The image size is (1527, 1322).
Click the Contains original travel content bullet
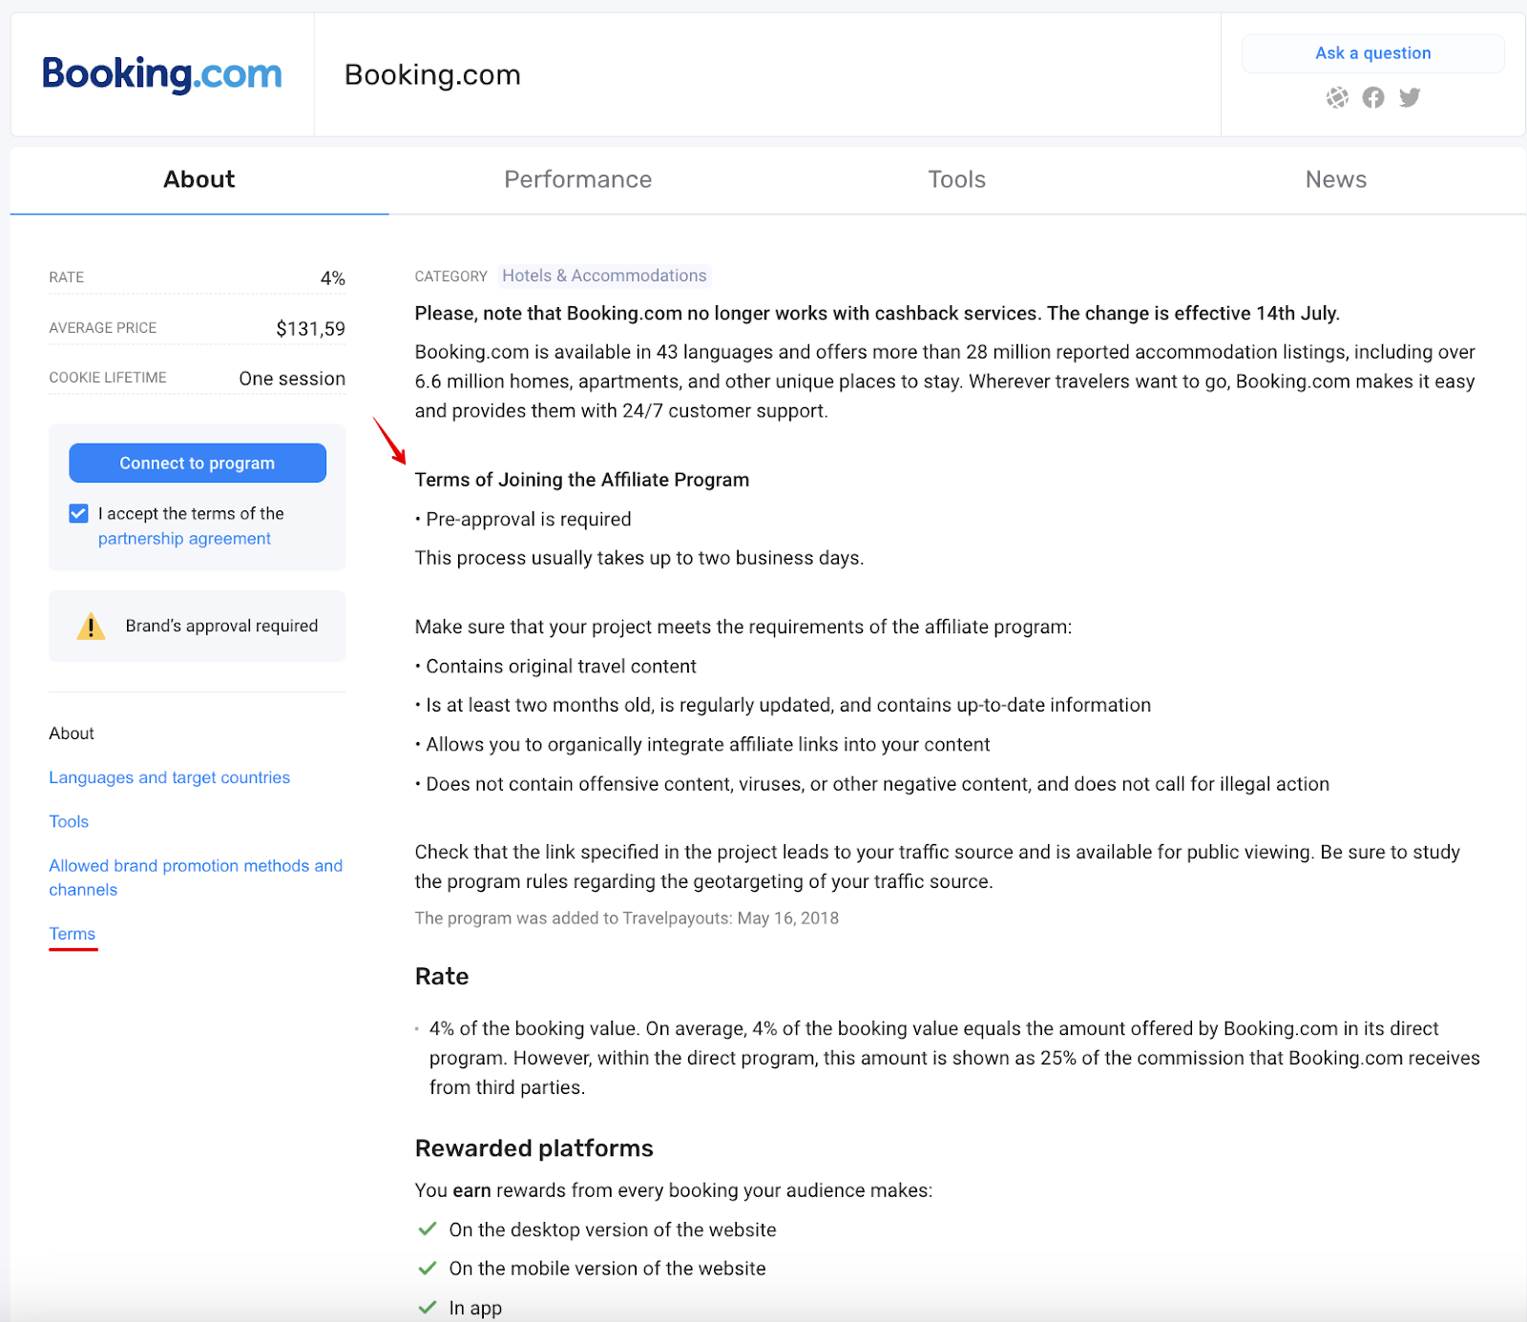tap(555, 666)
